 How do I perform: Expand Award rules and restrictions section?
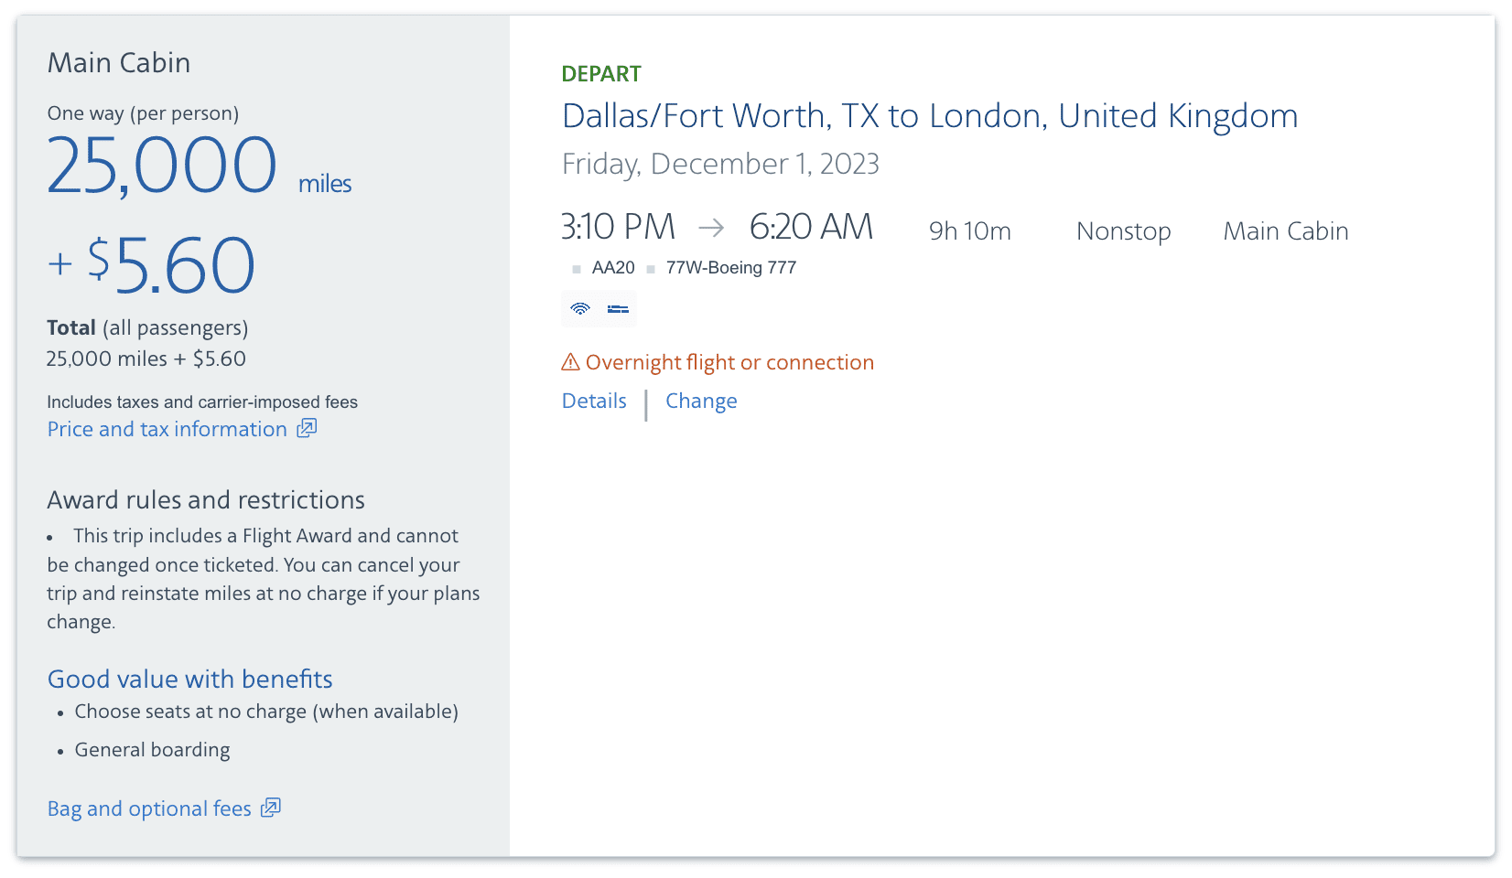(x=205, y=500)
